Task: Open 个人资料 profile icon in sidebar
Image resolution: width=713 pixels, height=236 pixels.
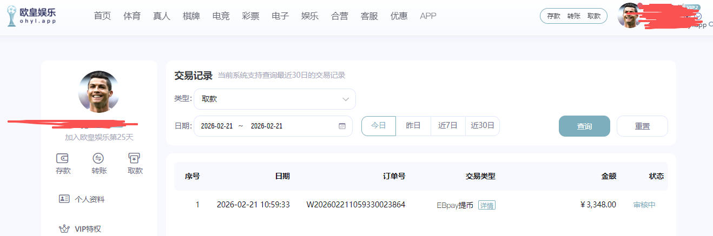Action: coord(64,199)
